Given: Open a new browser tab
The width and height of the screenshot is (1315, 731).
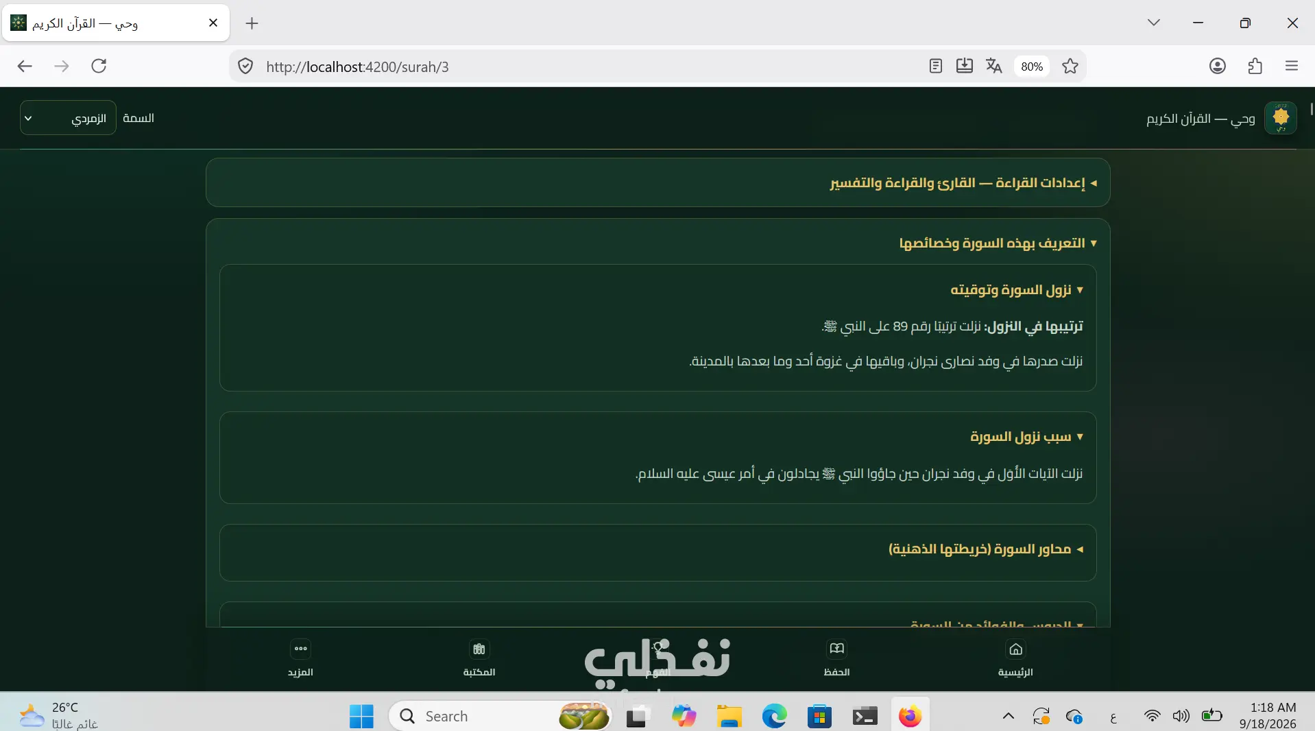Looking at the screenshot, I should [x=252, y=23].
